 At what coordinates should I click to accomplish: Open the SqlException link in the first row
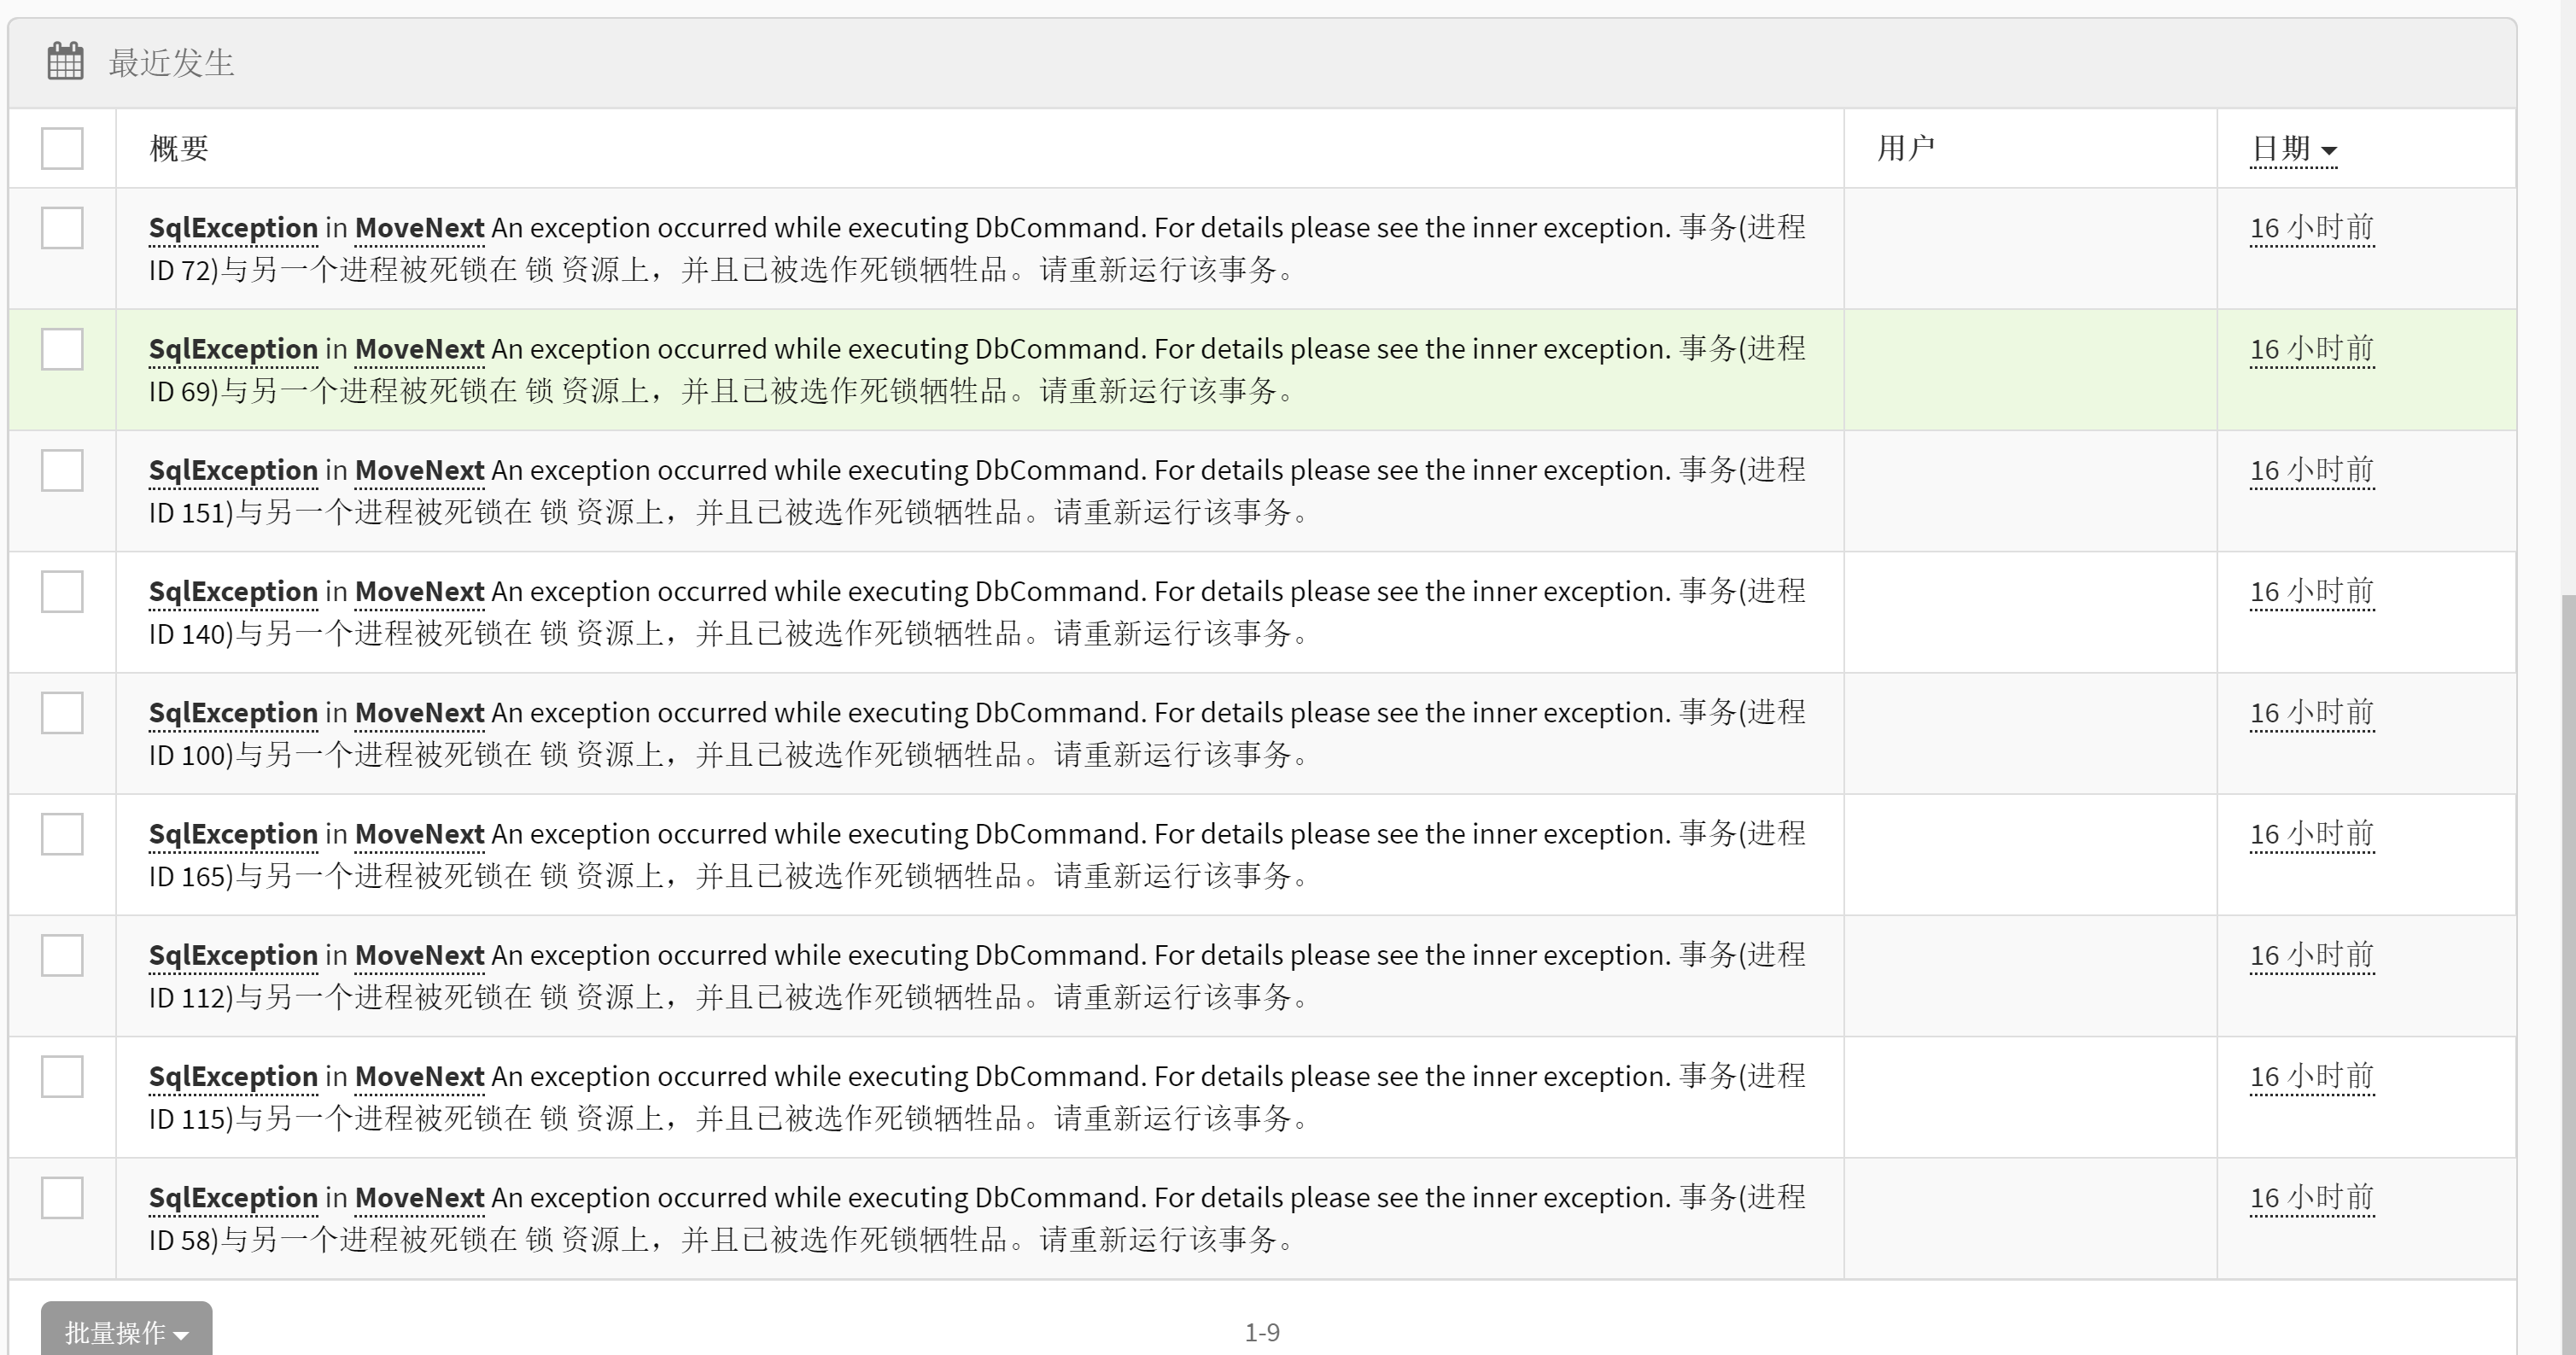(232, 228)
